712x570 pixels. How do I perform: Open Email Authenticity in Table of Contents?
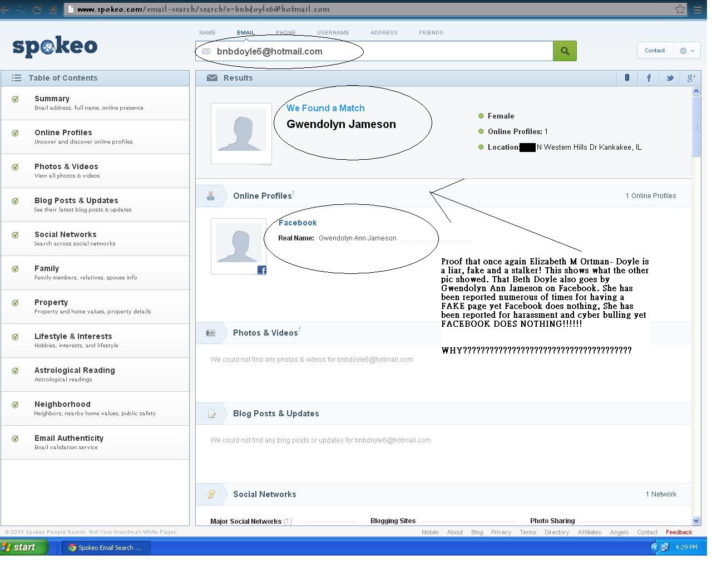click(x=95, y=443)
